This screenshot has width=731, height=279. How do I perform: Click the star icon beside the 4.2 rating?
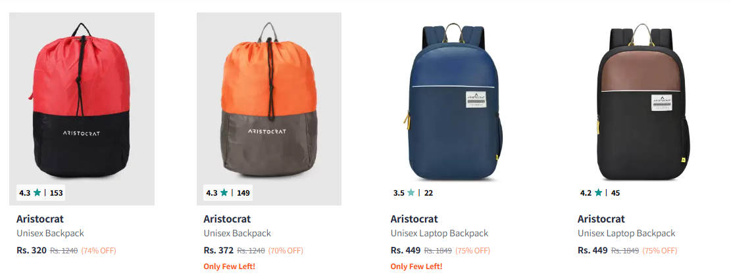coord(598,193)
